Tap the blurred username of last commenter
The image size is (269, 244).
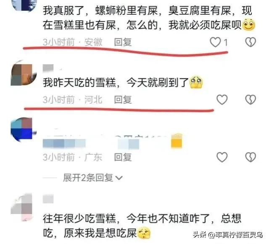click(x=48, y=199)
